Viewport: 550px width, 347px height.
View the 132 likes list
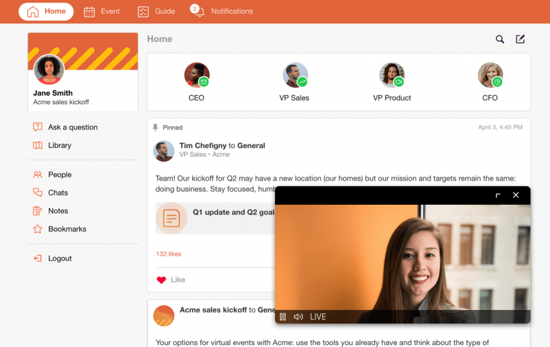tap(169, 254)
